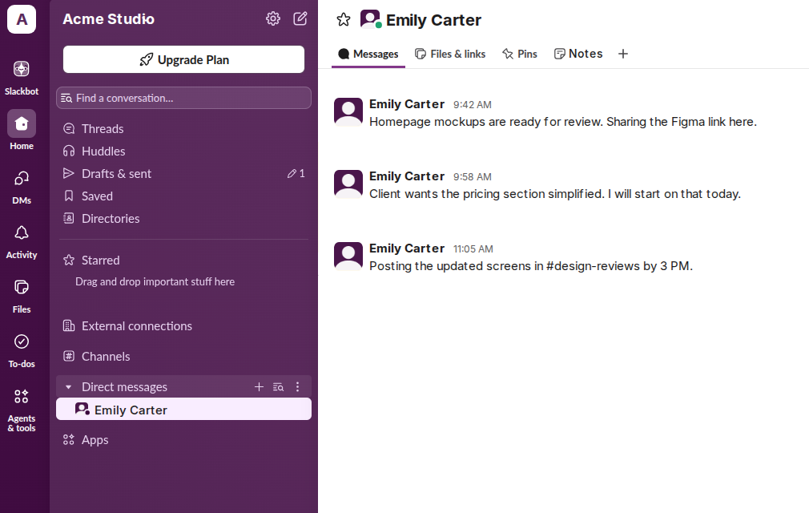The width and height of the screenshot is (809, 513).
Task: Select Emily Carter direct message
Action: [x=183, y=410]
